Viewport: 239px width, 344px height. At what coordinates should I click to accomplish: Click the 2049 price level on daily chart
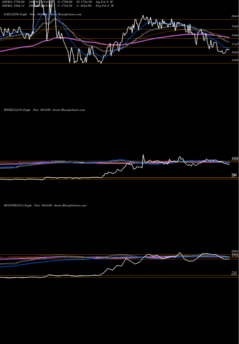click(x=235, y=16)
